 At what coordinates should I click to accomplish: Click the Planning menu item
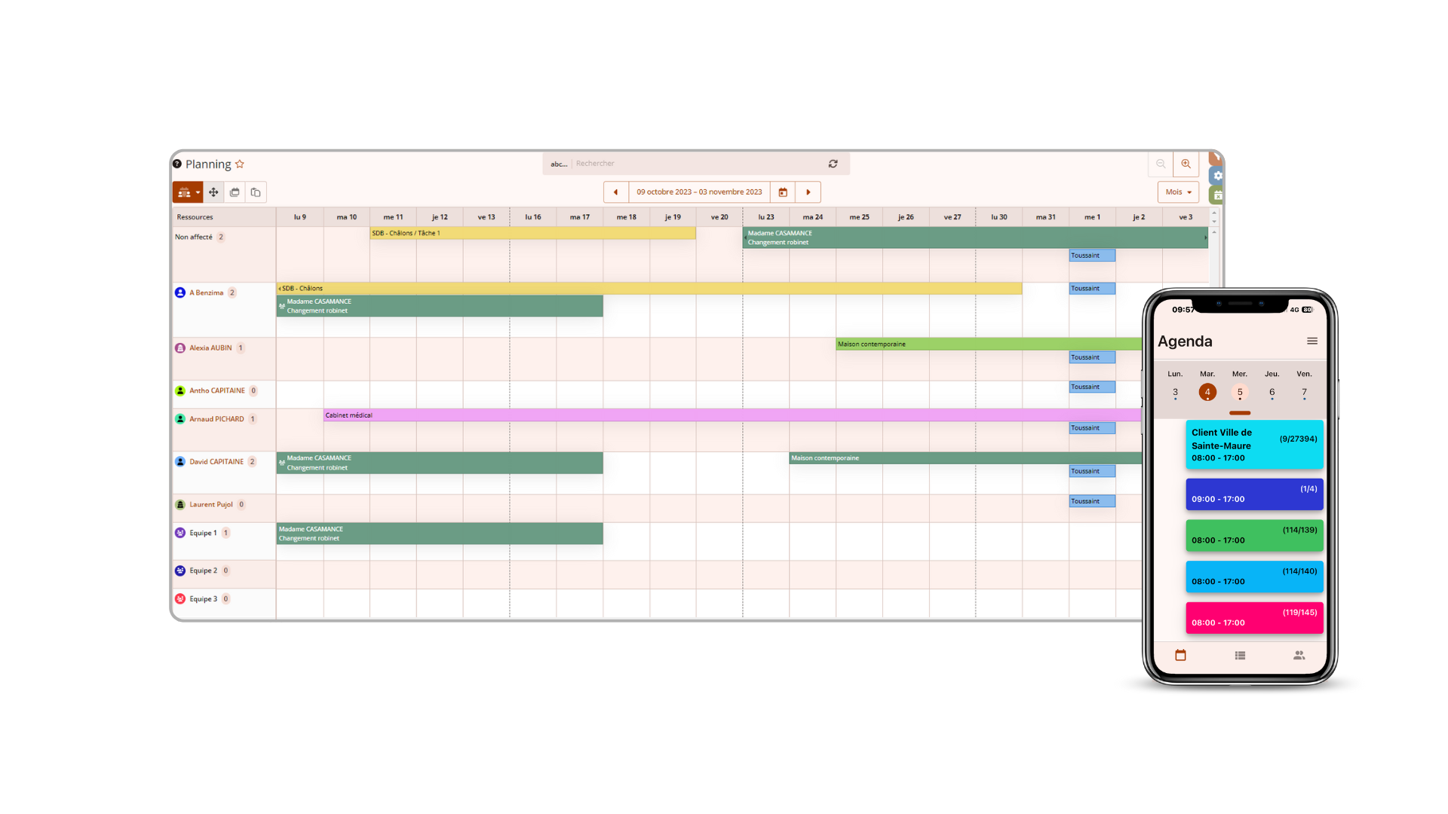(208, 163)
